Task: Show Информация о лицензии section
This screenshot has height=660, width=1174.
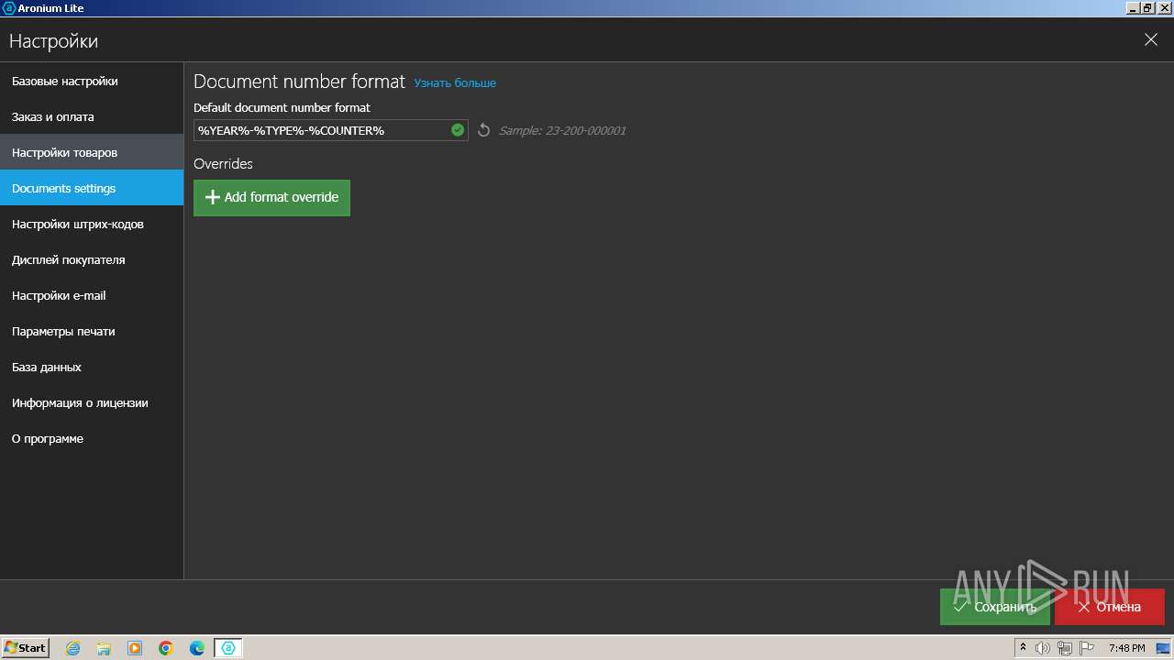Action: click(x=92, y=402)
